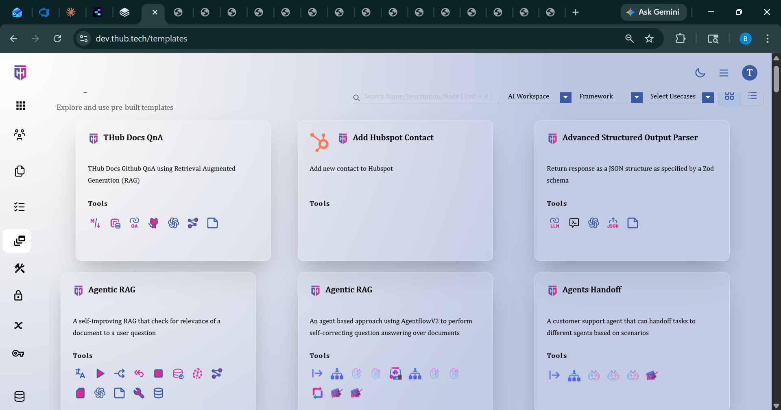Open the database sidebar icon
Screen dimensions: 781x410
coord(19,396)
